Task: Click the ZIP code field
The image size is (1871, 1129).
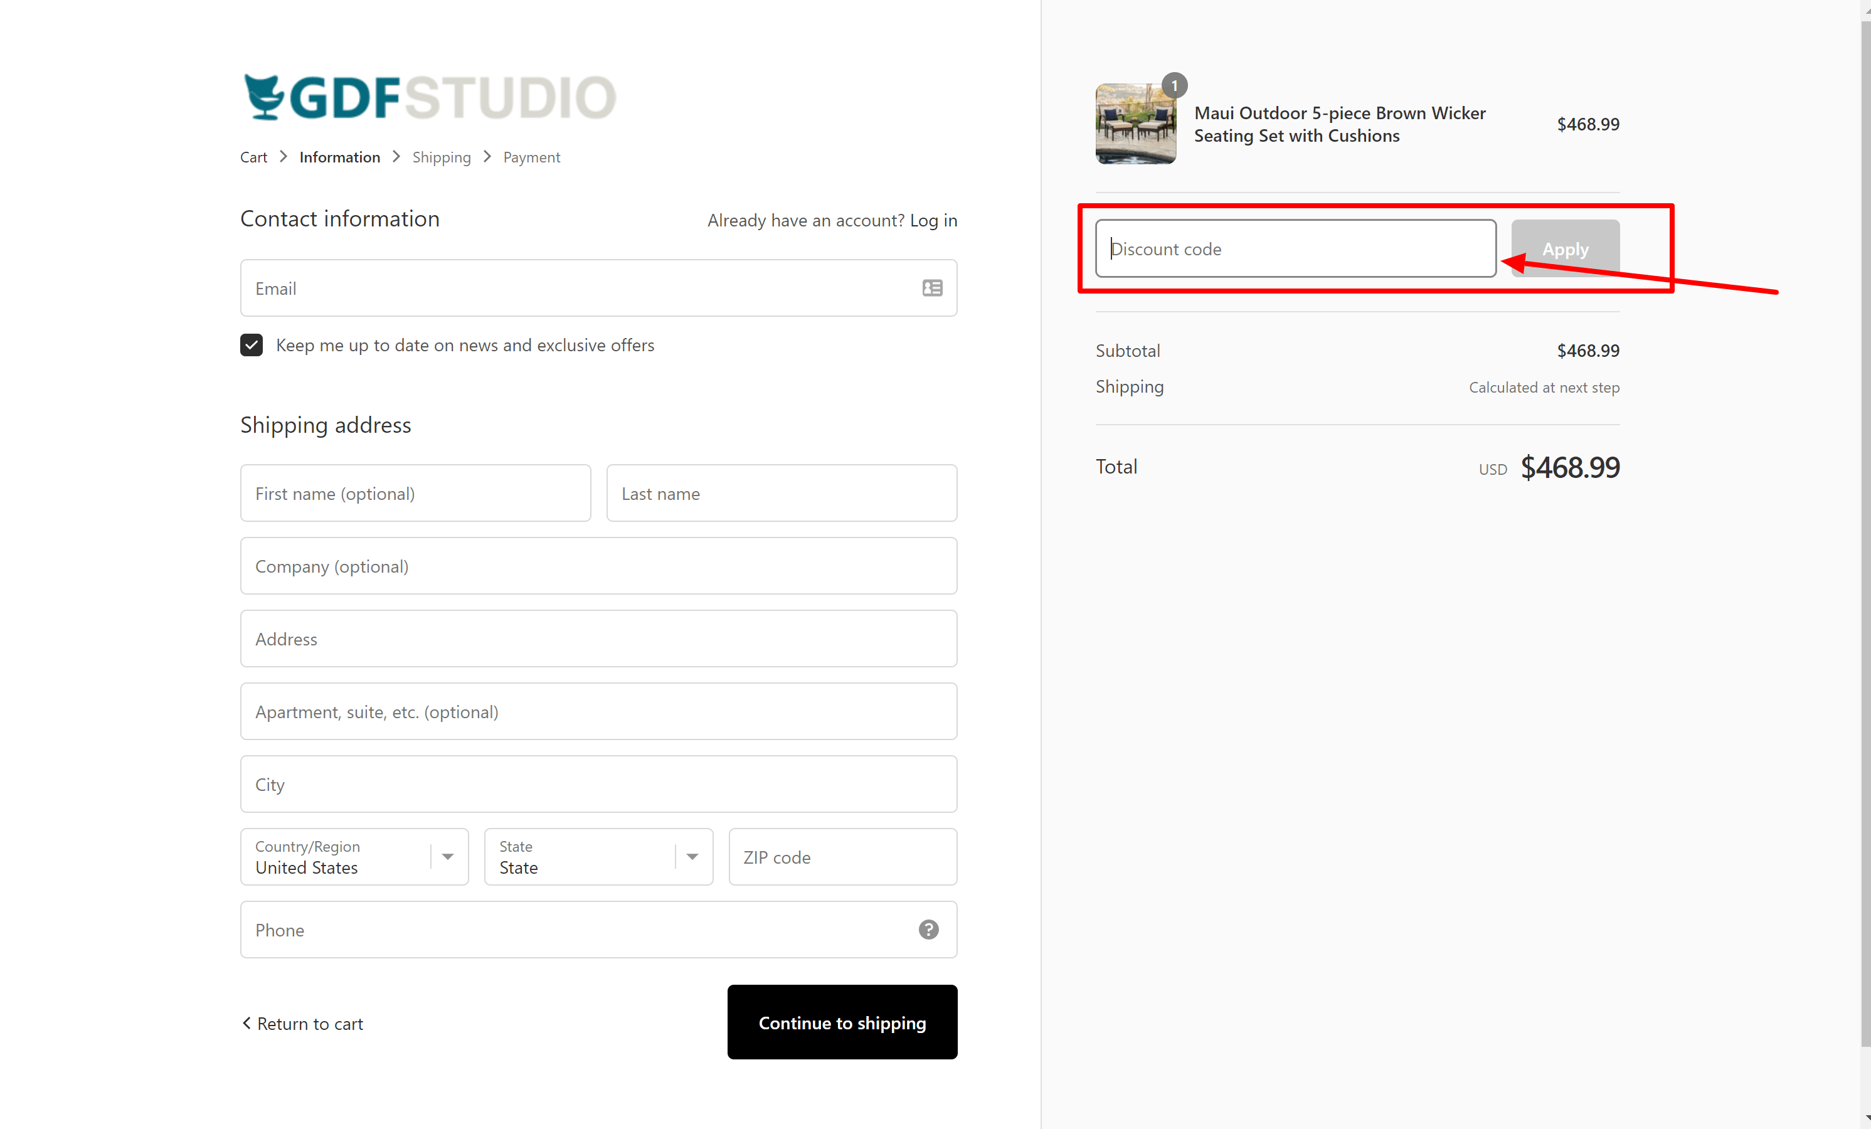Action: point(842,856)
